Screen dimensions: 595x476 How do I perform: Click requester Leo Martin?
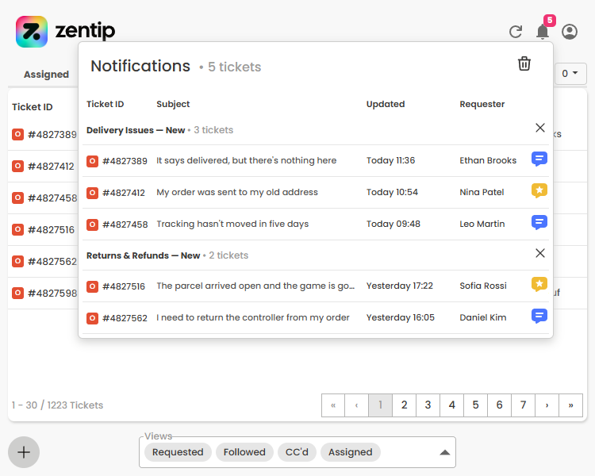point(482,224)
